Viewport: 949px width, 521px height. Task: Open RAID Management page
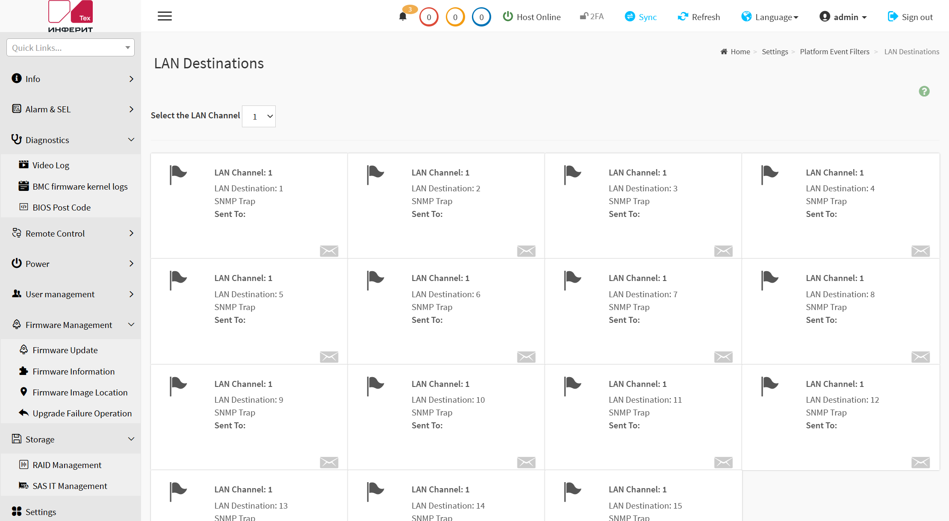tap(67, 465)
